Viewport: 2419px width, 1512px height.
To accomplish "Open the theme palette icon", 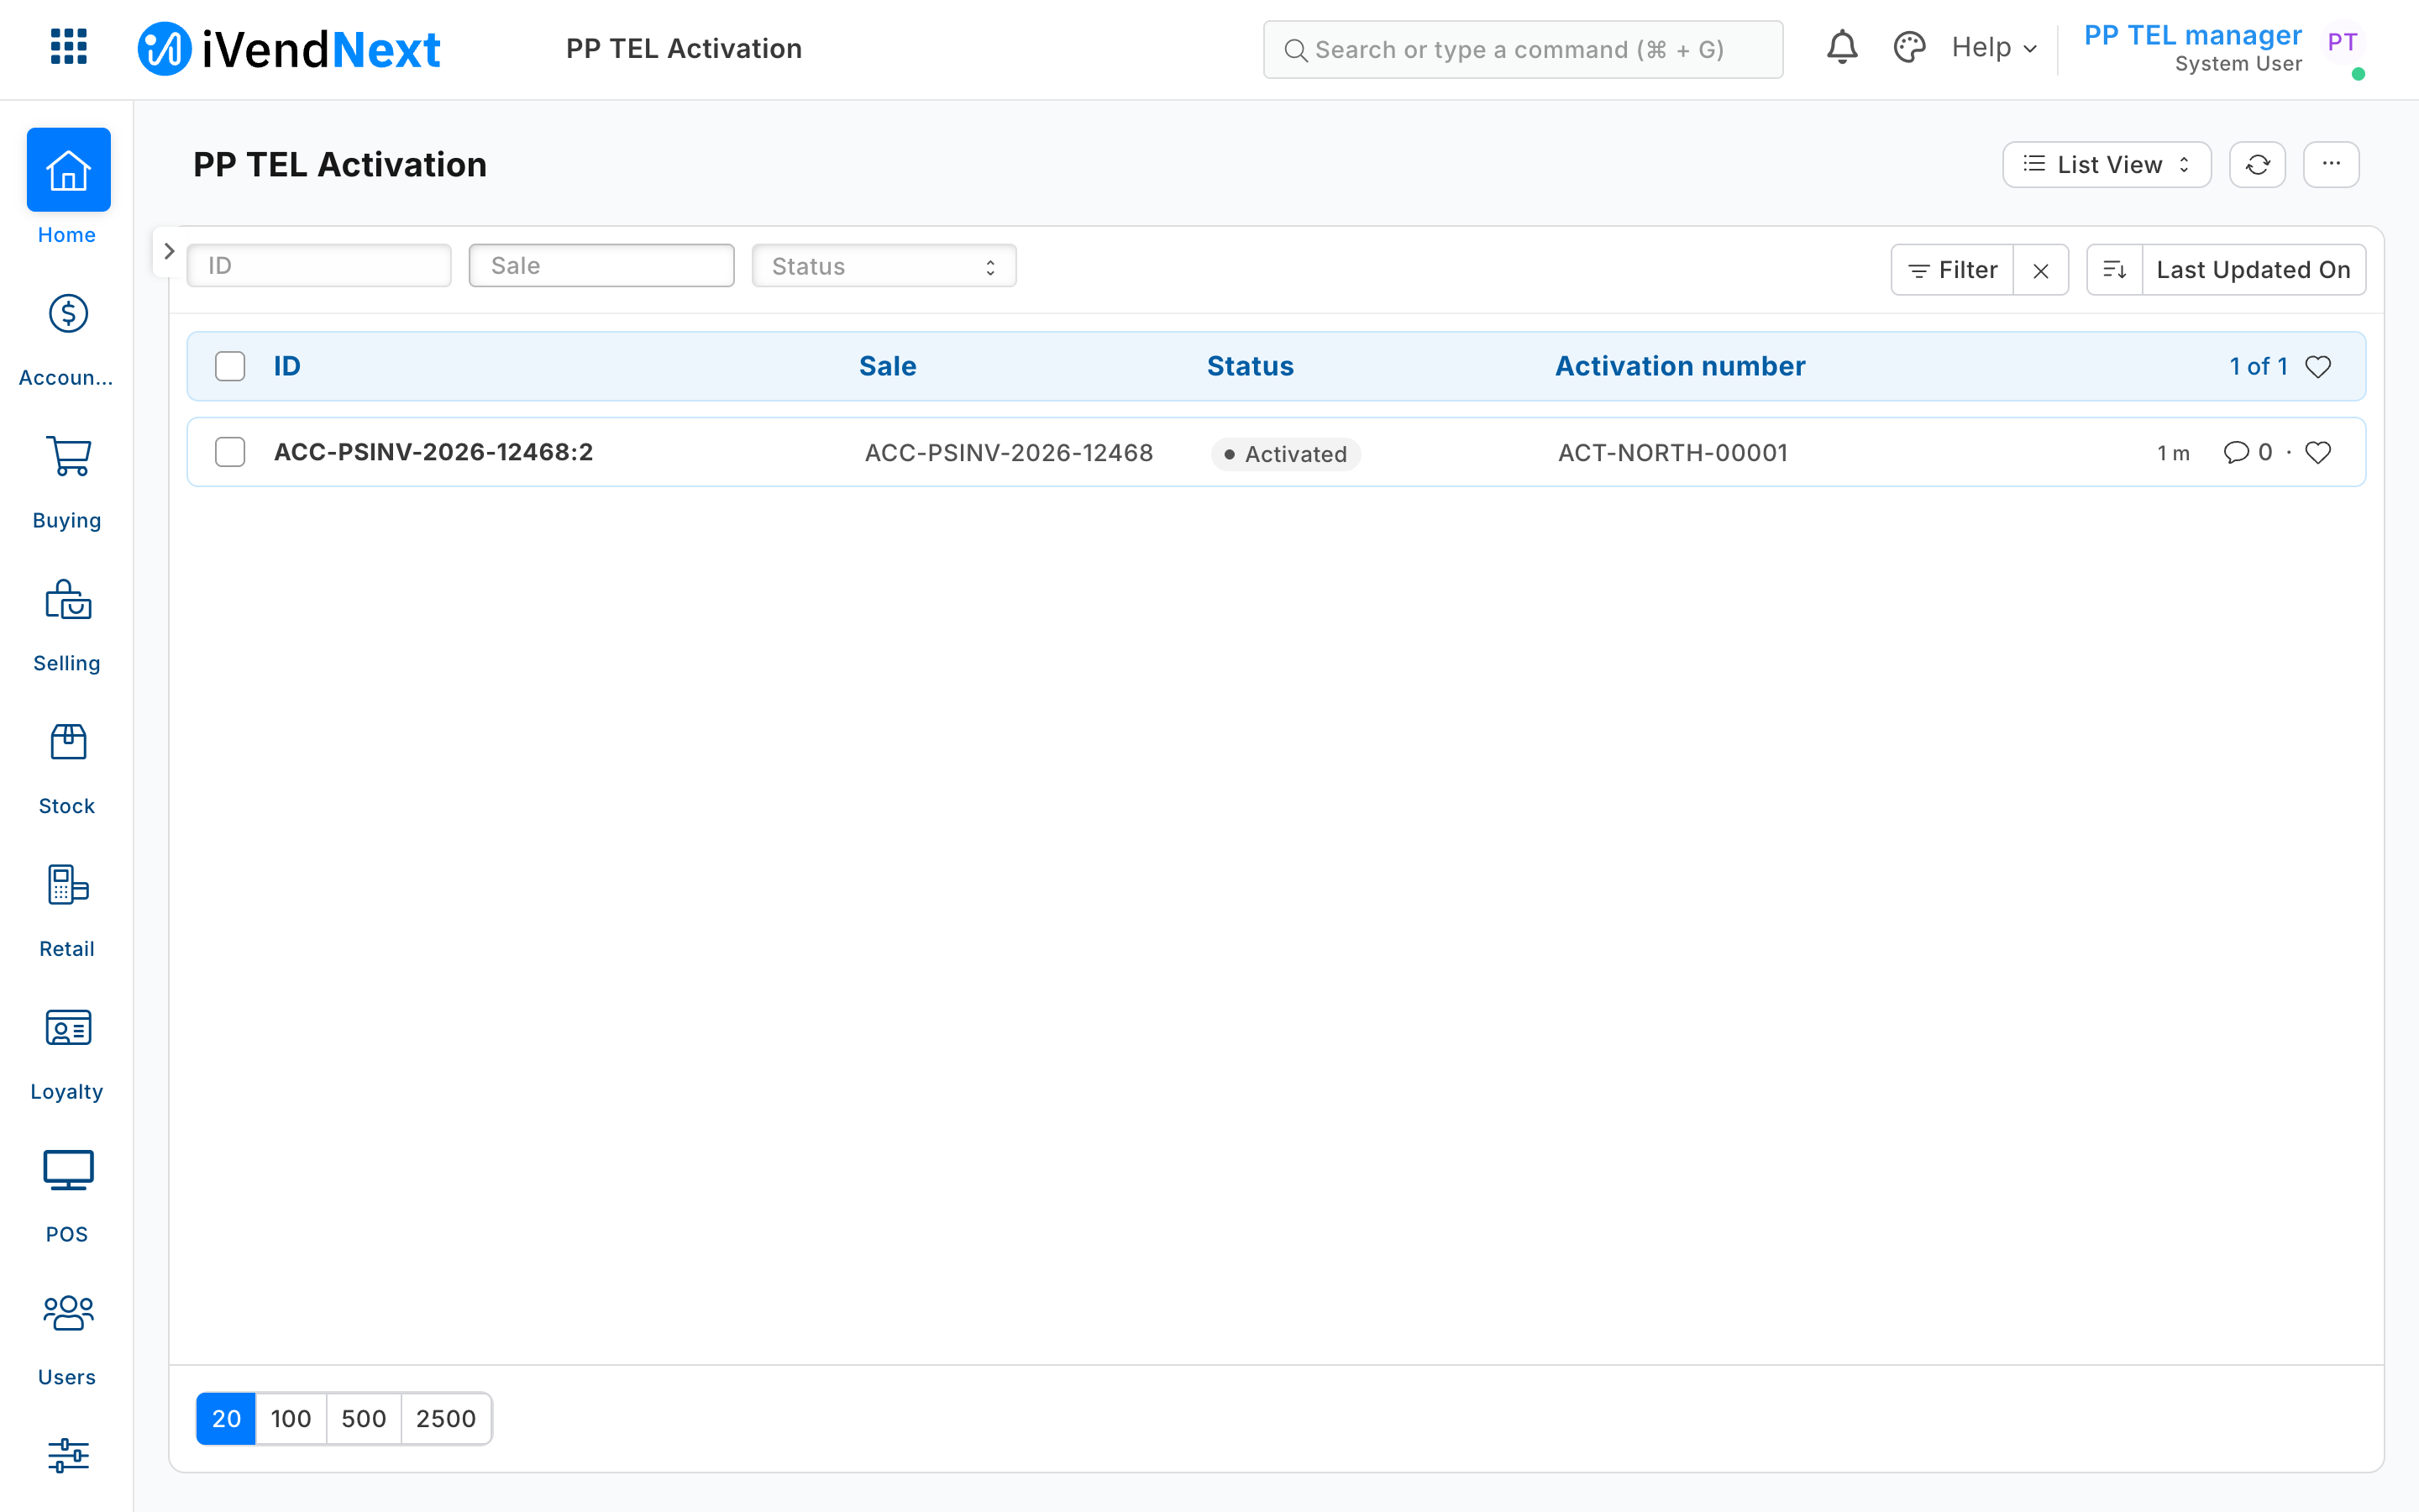I will (x=1908, y=48).
